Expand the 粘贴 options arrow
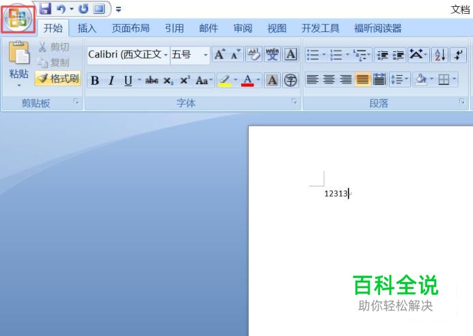This screenshot has width=473, height=336. (x=19, y=85)
